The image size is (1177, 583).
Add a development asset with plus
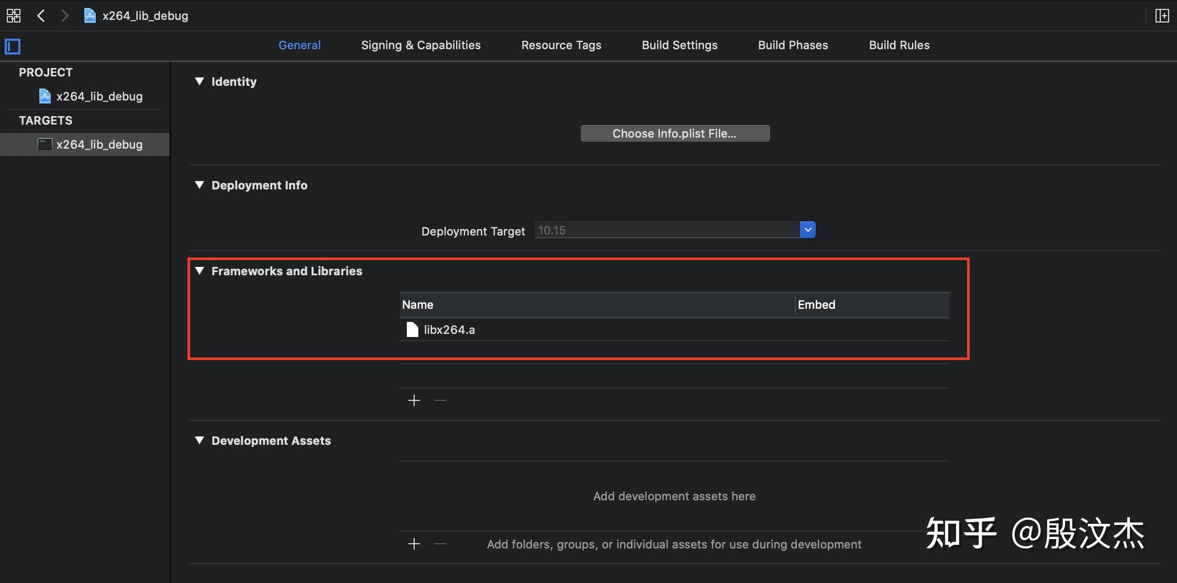[414, 544]
